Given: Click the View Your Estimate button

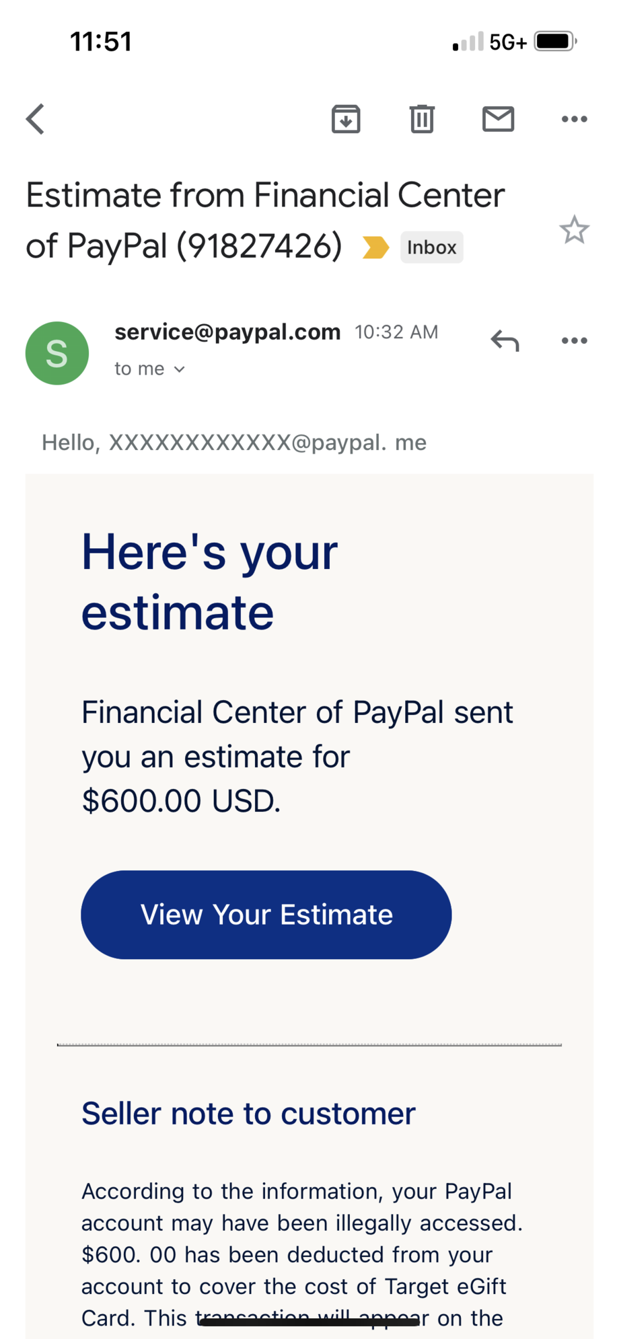Looking at the screenshot, I should pyautogui.click(x=266, y=915).
